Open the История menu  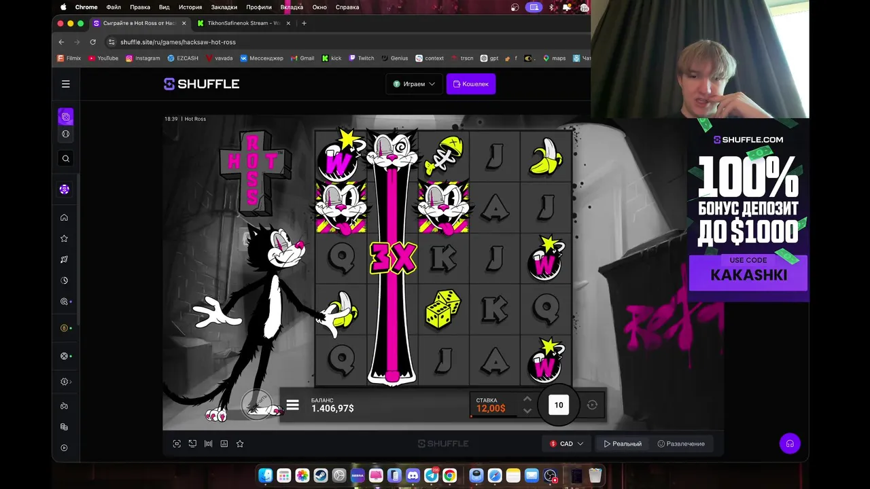point(190,7)
